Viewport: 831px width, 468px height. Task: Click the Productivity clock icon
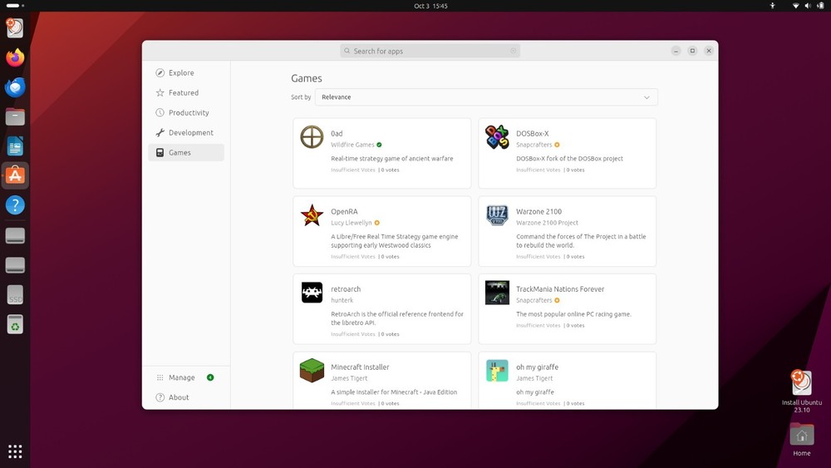click(x=160, y=112)
